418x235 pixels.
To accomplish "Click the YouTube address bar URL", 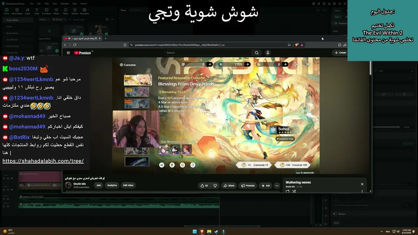I will (180, 45).
